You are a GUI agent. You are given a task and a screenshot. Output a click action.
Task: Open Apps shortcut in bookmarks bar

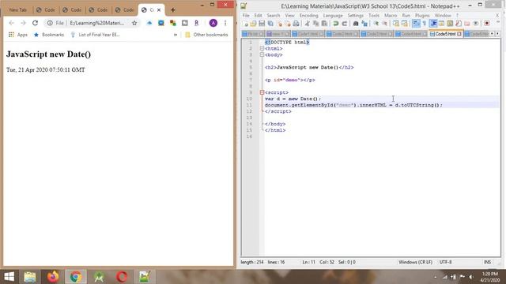[x=18, y=35]
